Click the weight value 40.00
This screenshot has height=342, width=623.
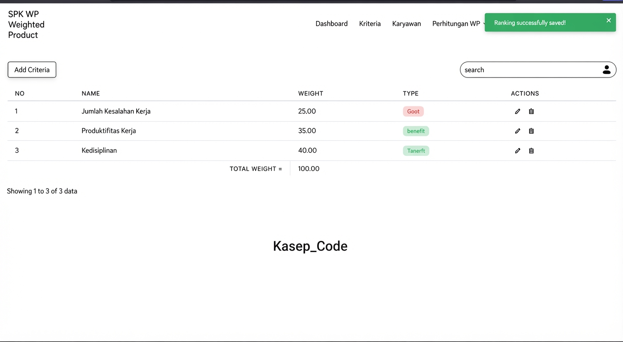(307, 151)
